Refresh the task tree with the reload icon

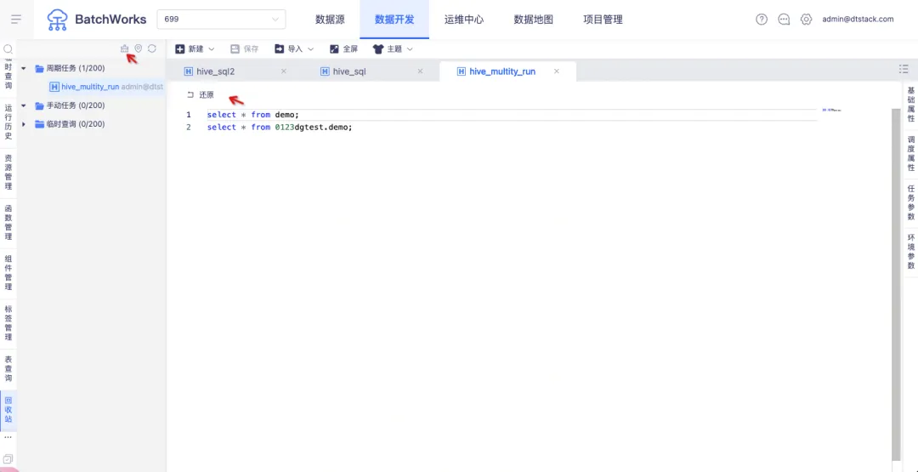click(x=151, y=48)
